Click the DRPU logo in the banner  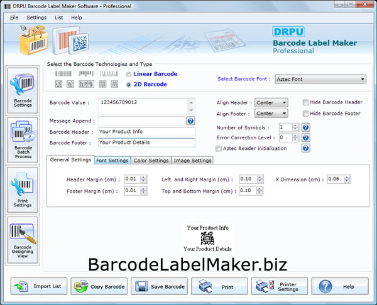pos(288,32)
